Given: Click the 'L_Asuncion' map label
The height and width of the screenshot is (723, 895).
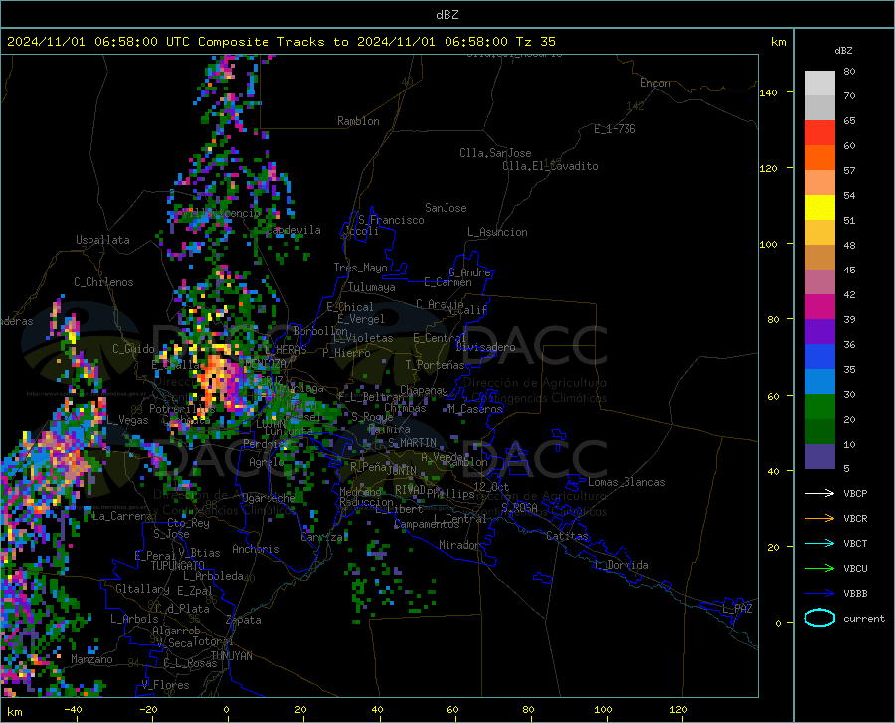Looking at the screenshot, I should click(x=497, y=232).
